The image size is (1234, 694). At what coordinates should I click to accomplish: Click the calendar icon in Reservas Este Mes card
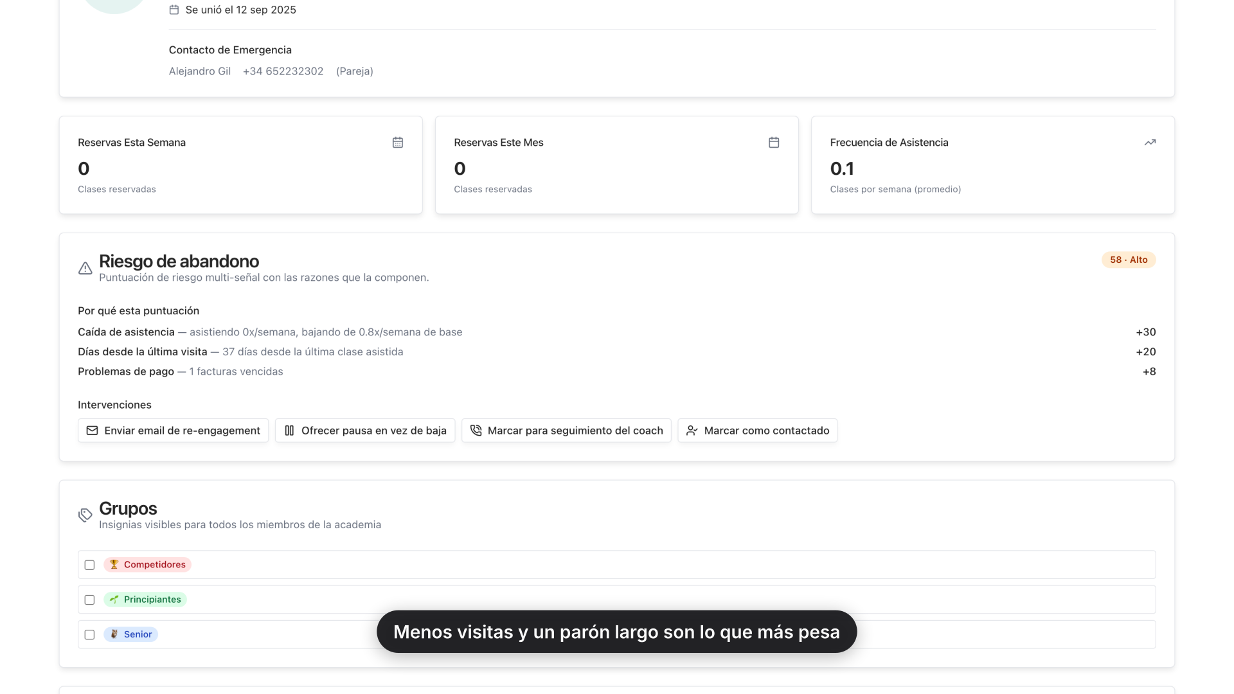tap(774, 142)
